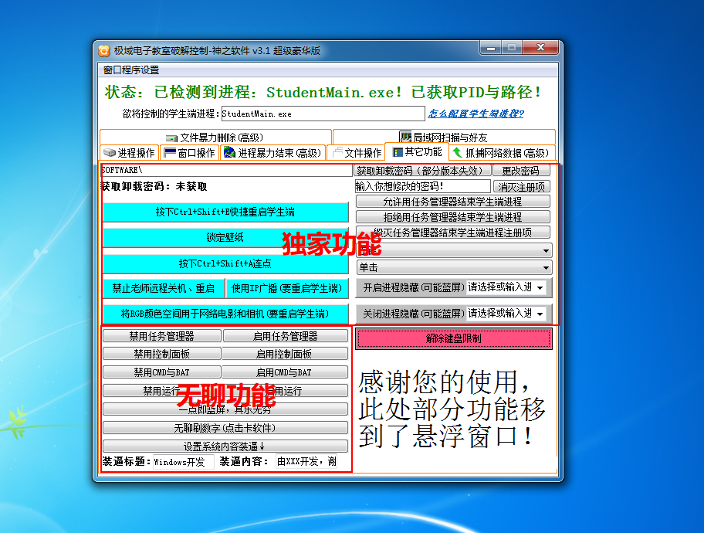Screen dimensions: 704x533
Task: Select the 其它功能 tab
Action: point(417,152)
